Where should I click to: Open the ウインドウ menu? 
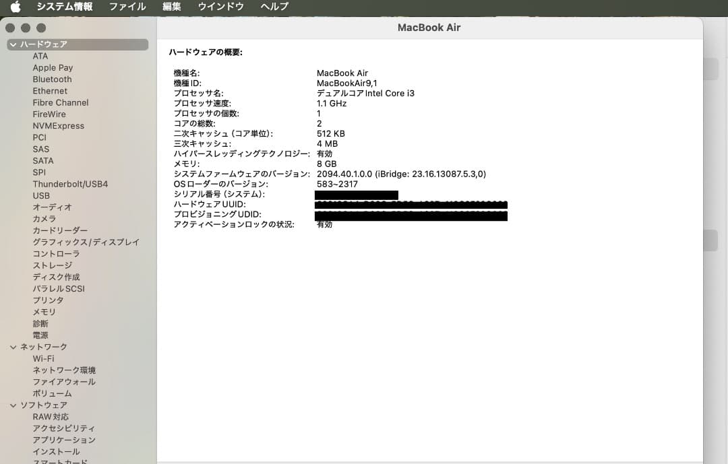point(220,7)
